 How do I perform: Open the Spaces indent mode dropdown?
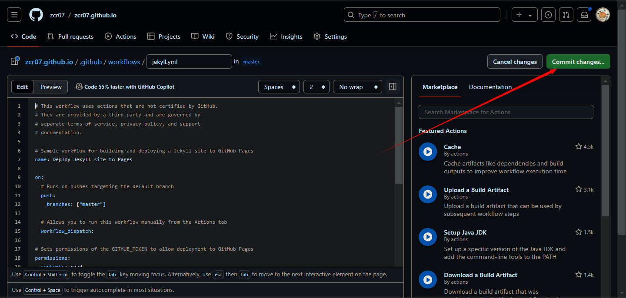coord(279,87)
